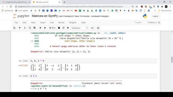The image size is (173, 97).
Task: Switch to Google Drive browser tab
Action: pos(16,2)
